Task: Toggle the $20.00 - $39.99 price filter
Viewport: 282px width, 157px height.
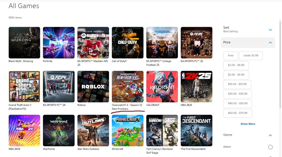Action: (237, 94)
